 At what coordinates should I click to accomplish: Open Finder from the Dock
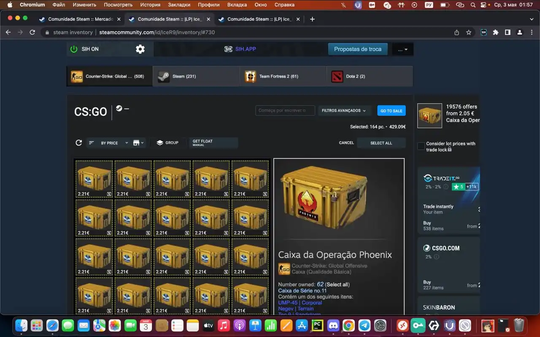22,325
